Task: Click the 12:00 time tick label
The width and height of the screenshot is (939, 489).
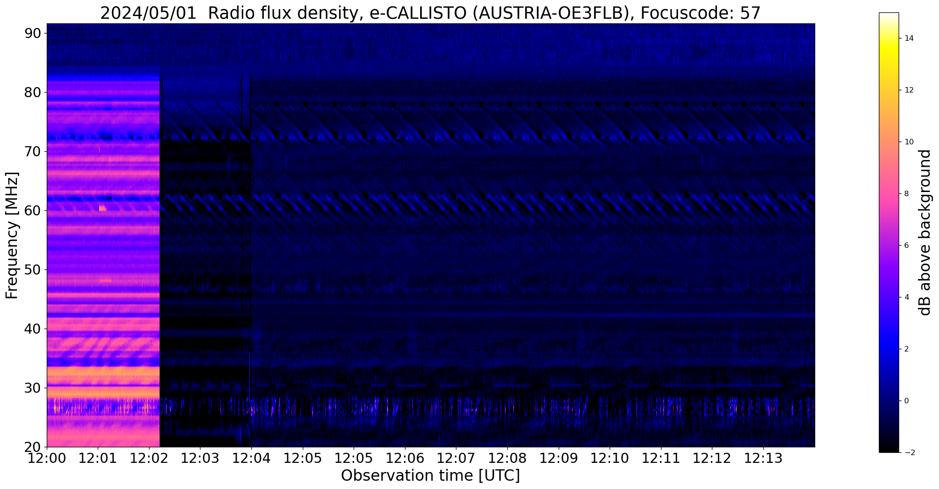Action: point(47,459)
